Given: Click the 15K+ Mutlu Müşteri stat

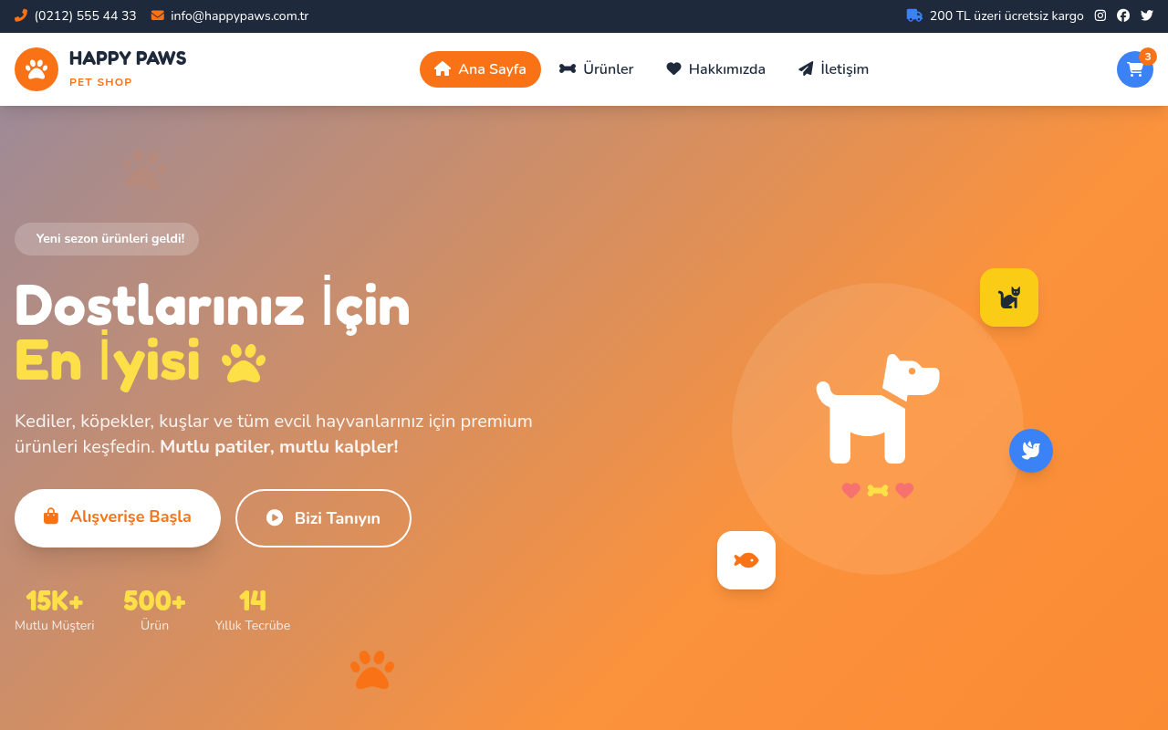Looking at the screenshot, I should (55, 610).
